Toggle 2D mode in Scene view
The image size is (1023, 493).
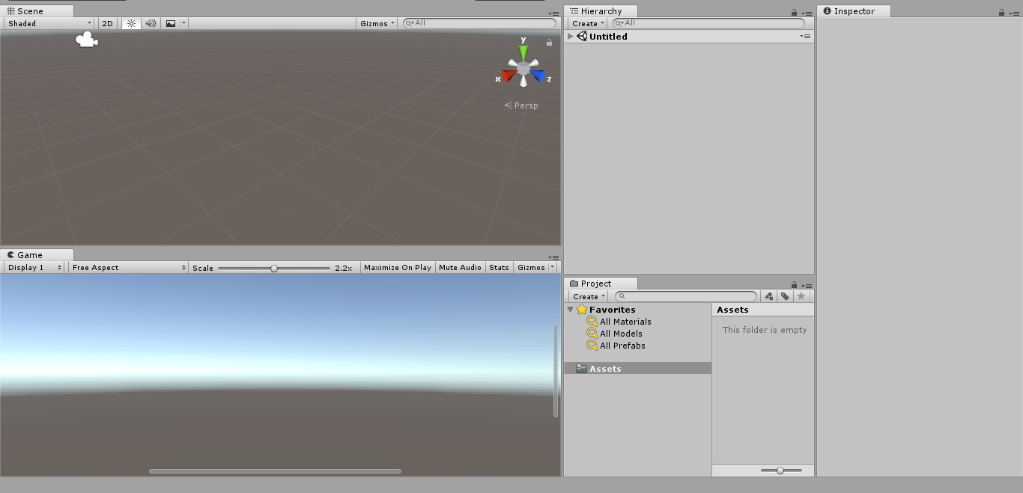click(107, 23)
